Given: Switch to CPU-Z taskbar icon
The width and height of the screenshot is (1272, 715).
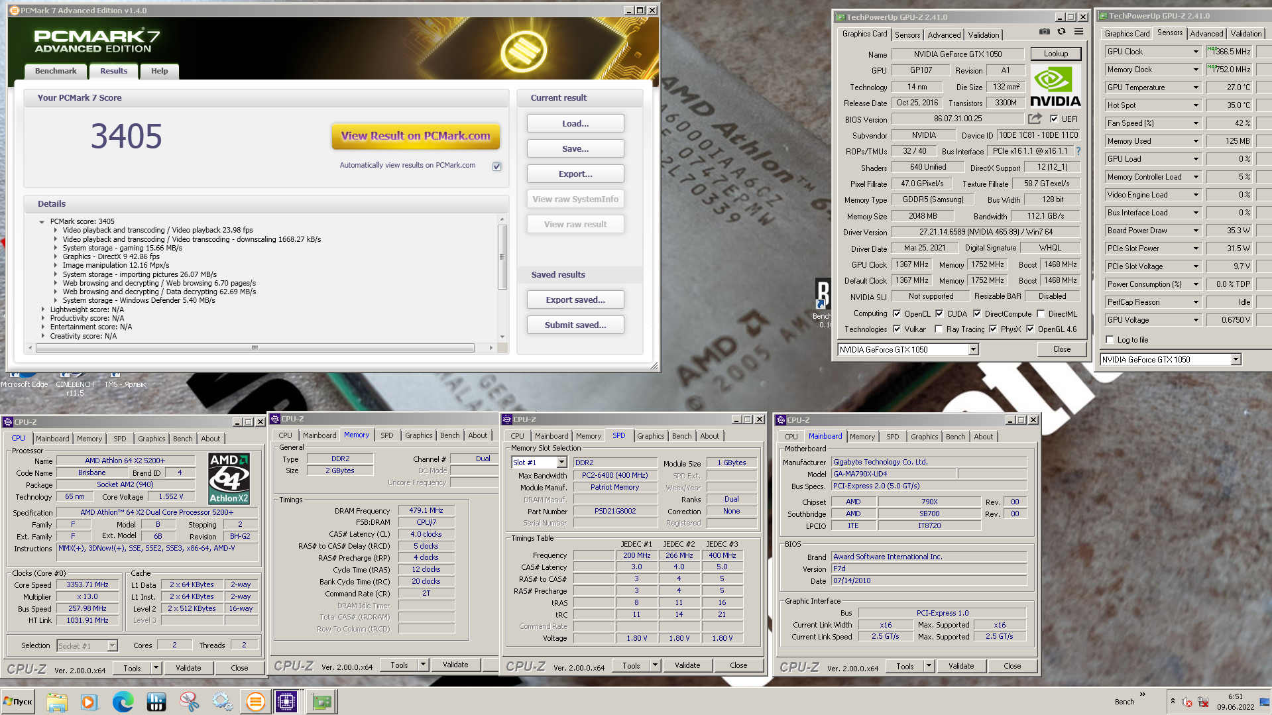Looking at the screenshot, I should point(287,701).
